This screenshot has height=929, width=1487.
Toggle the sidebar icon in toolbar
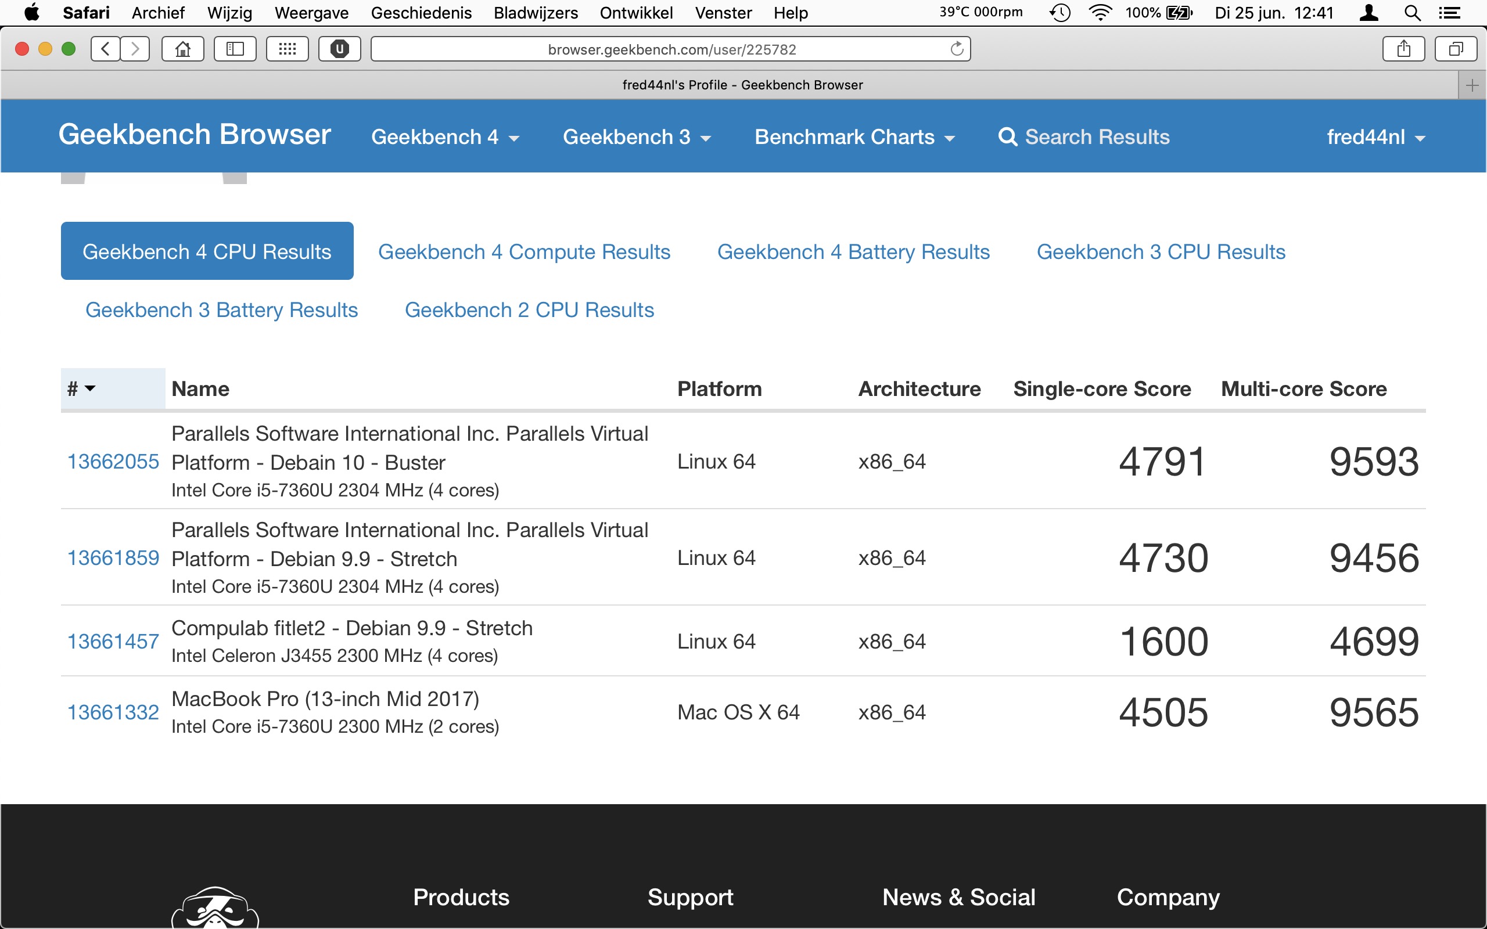pyautogui.click(x=235, y=49)
